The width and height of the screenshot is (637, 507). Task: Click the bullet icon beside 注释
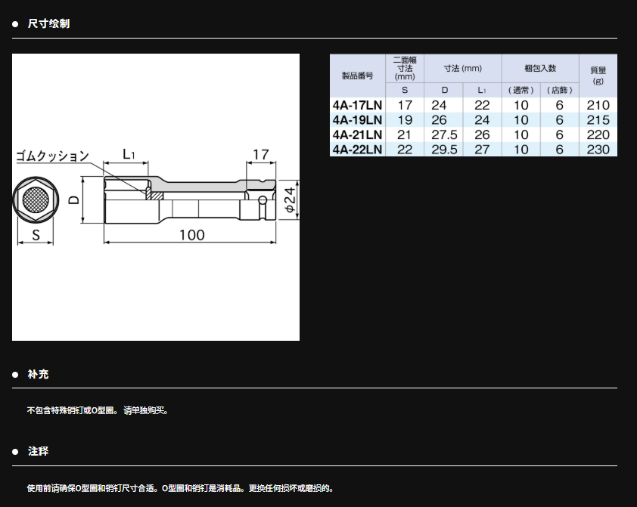coord(15,452)
